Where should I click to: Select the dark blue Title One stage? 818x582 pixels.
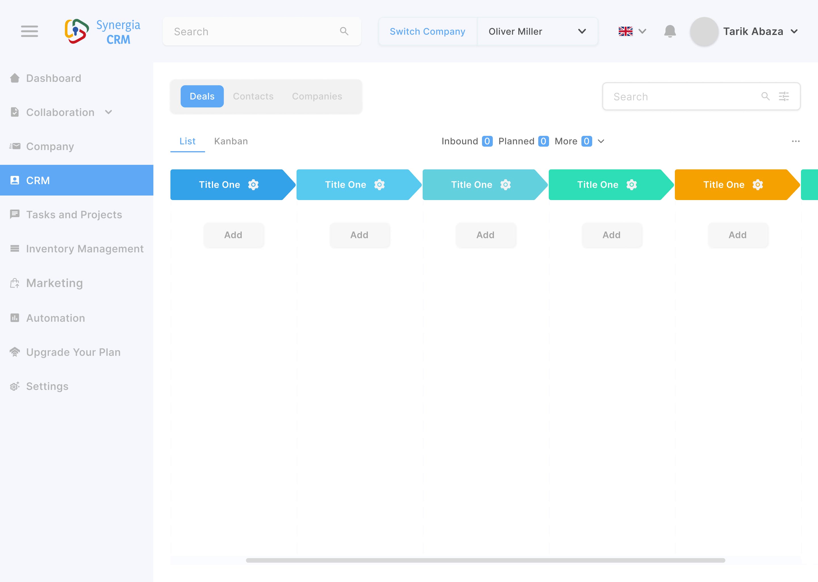tap(233, 184)
